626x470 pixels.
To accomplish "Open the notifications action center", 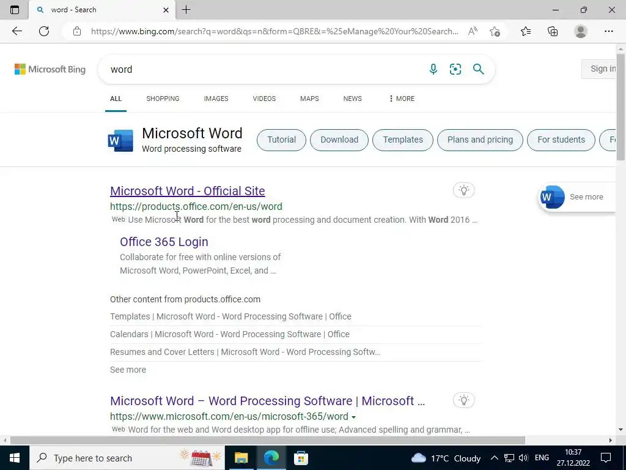I will pyautogui.click(x=606, y=458).
